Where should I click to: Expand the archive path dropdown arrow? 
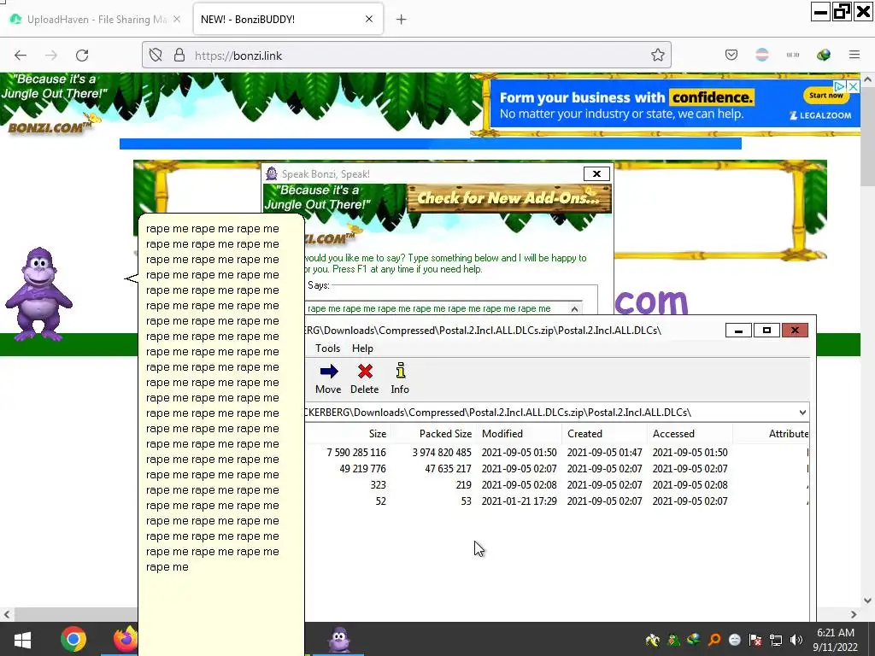802,413
